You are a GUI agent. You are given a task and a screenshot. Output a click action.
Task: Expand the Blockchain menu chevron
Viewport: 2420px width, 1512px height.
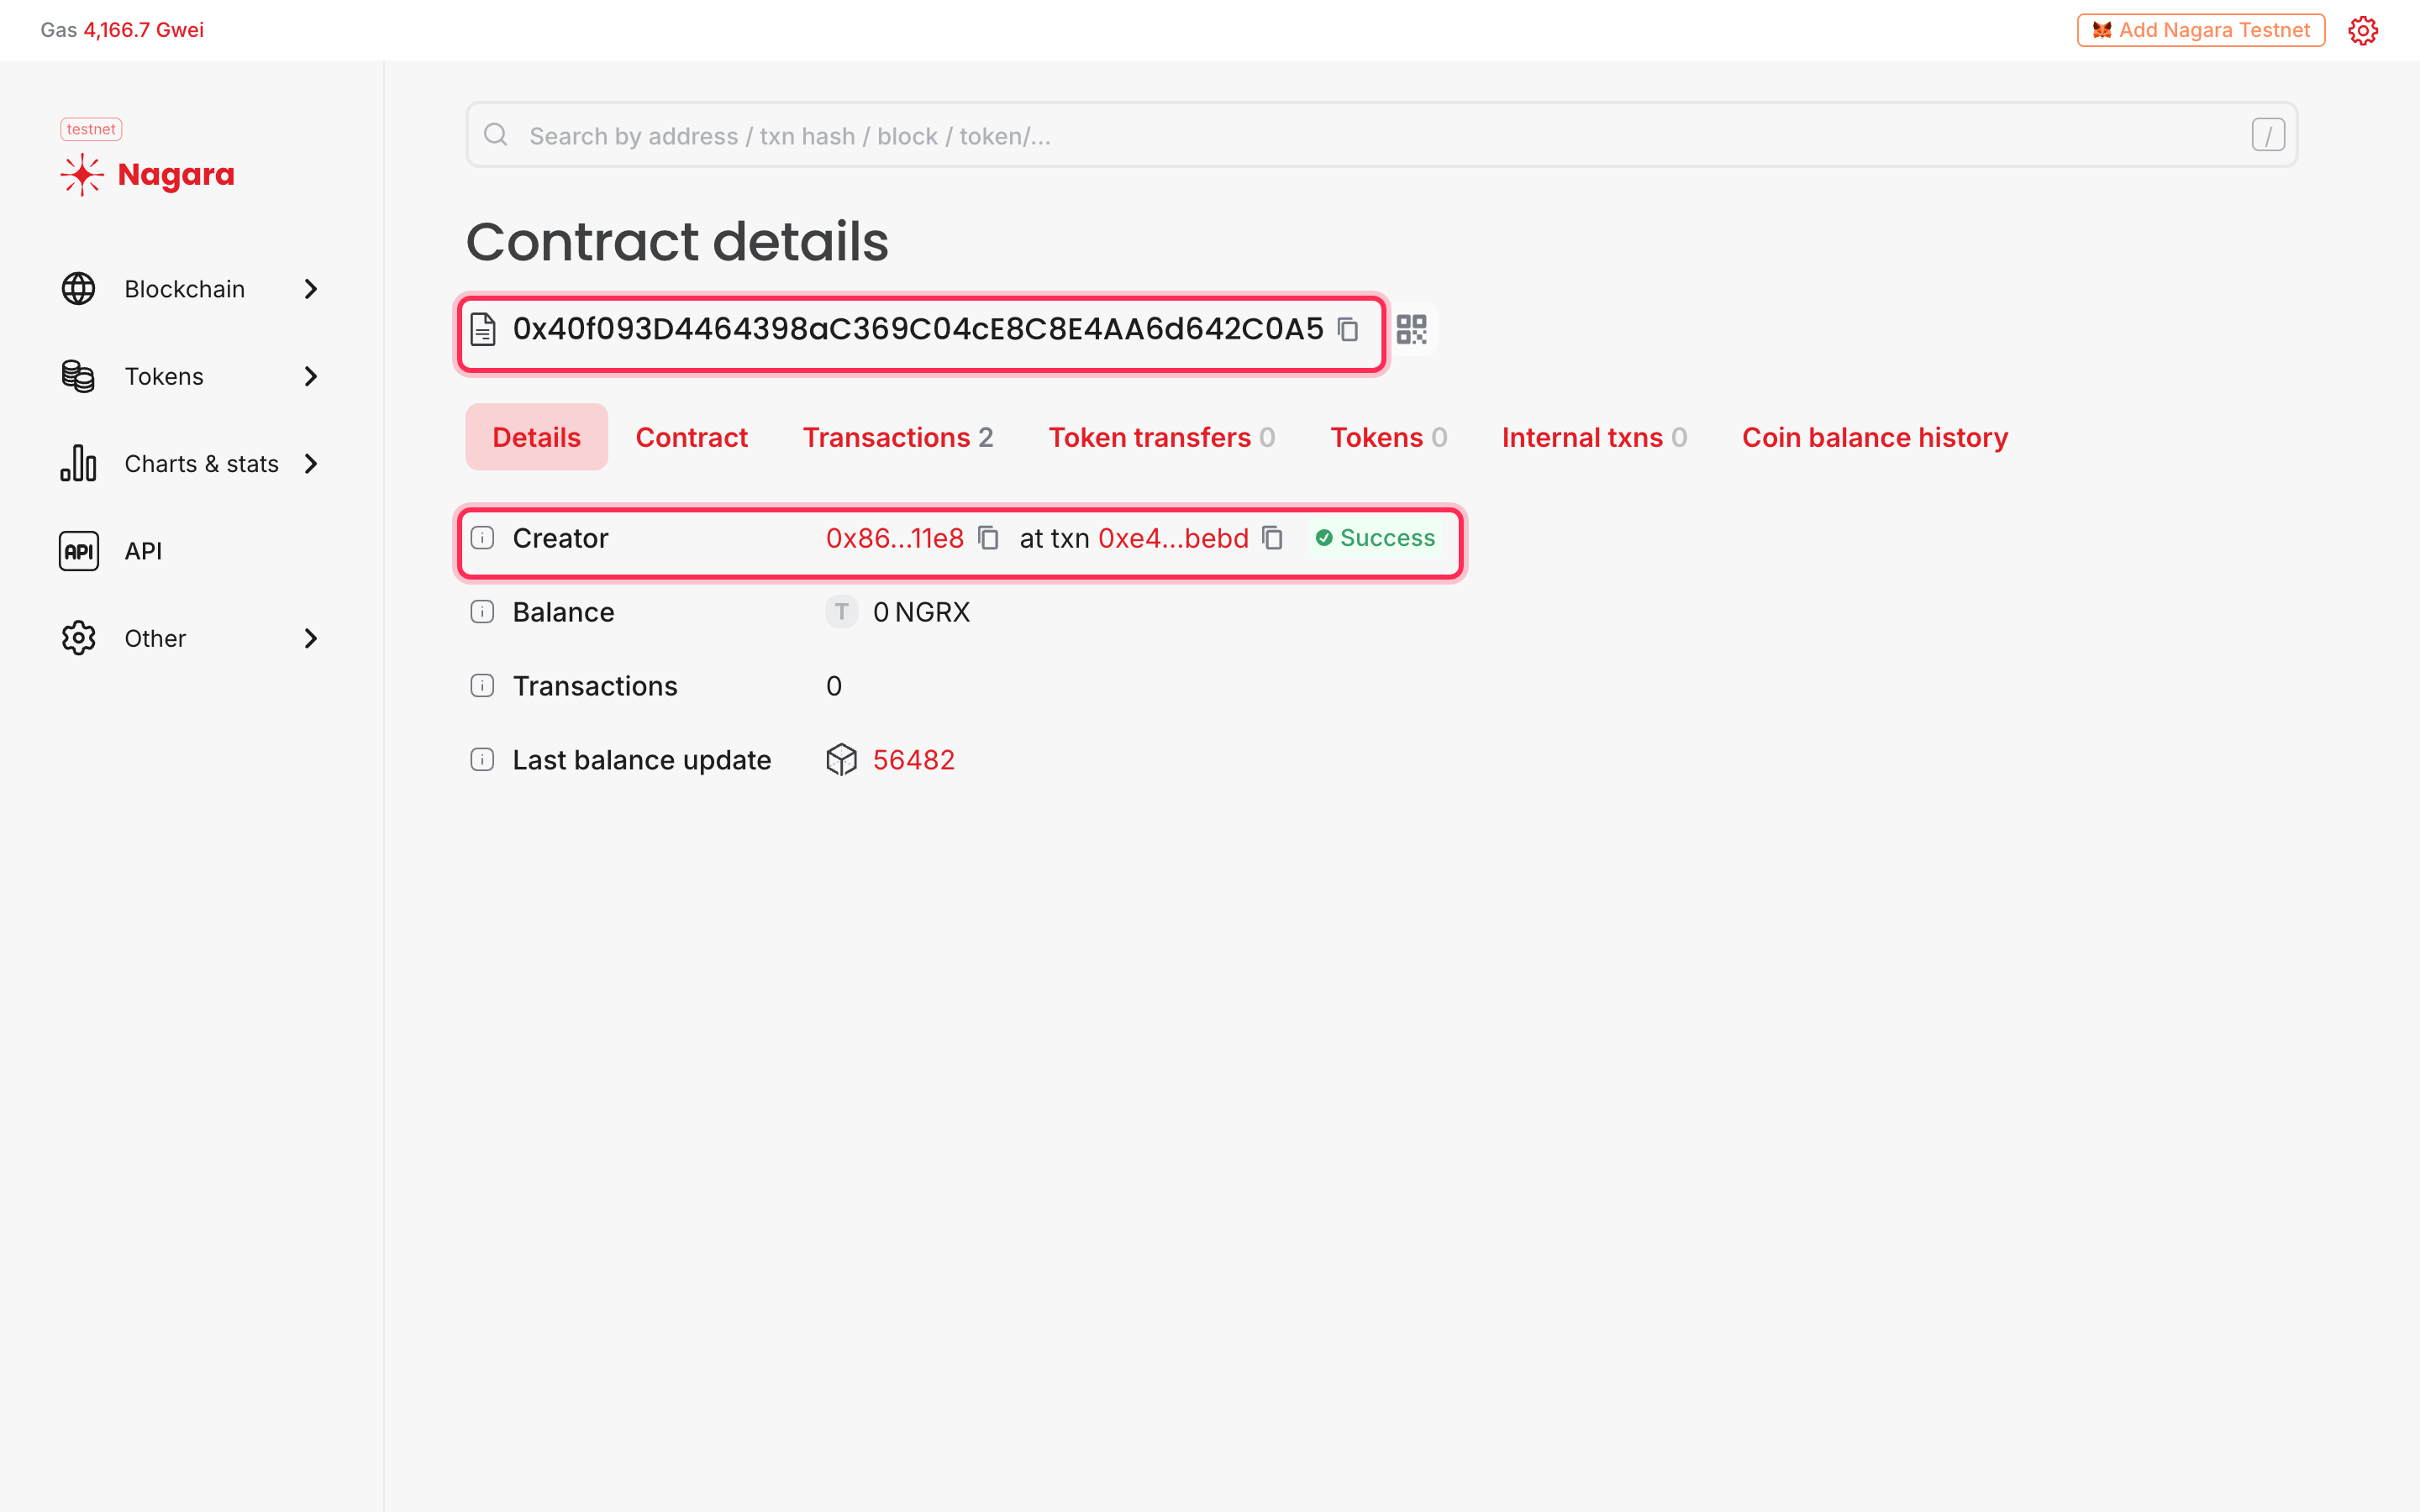tap(311, 289)
